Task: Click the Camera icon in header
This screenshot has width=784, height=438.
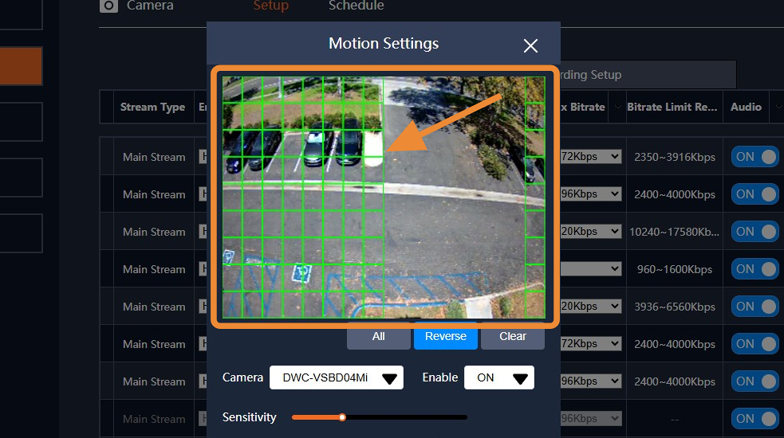Action: point(108,6)
